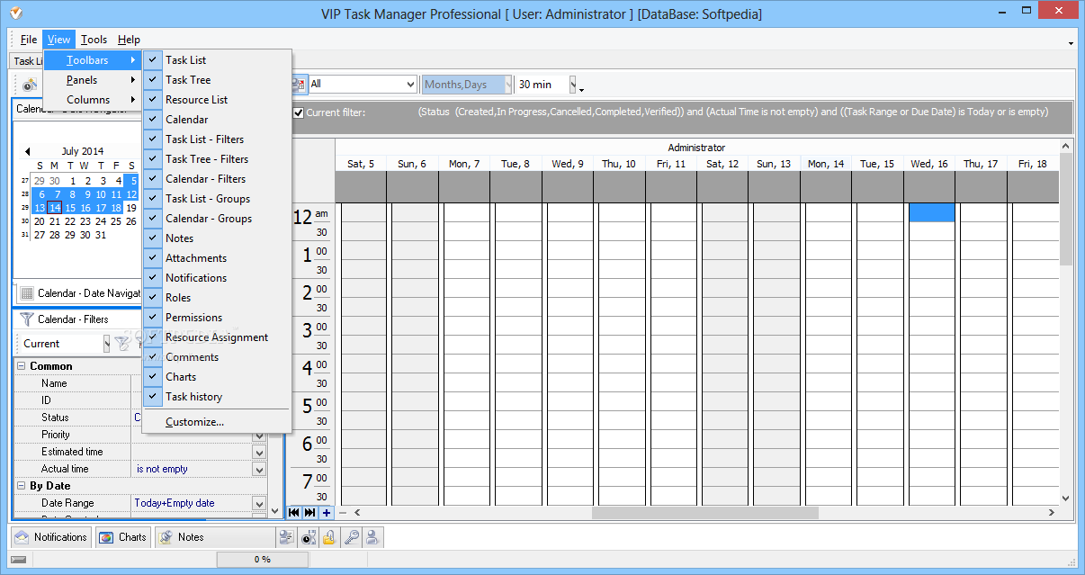Screen dimensions: 1085x575
Task: Click the Administrator resource header
Action: [x=696, y=148]
